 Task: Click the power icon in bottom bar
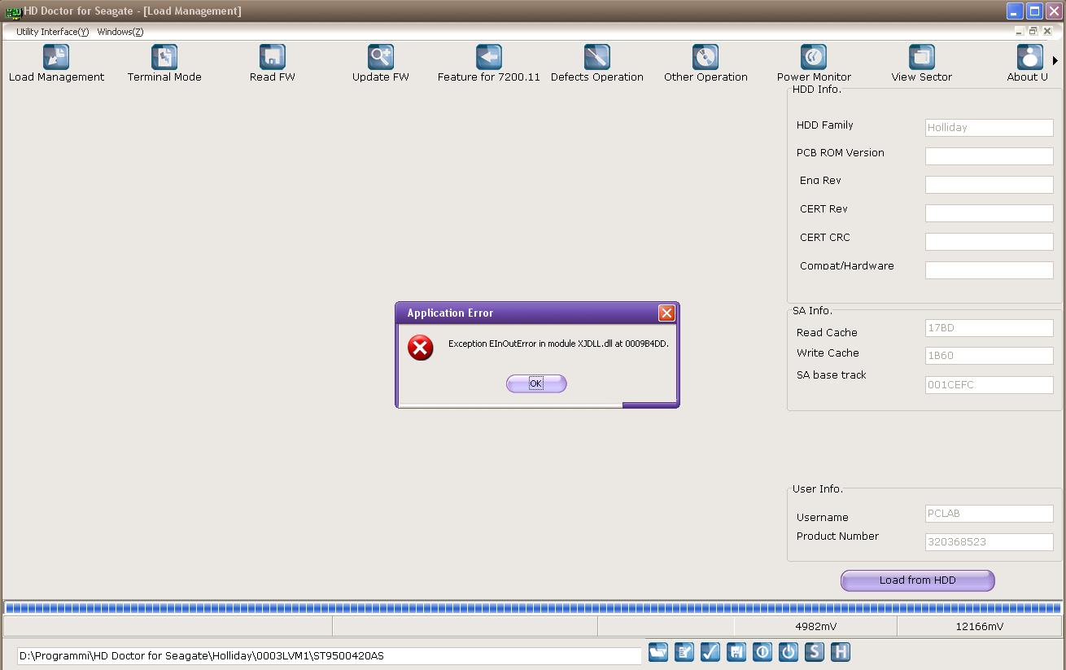coord(789,652)
